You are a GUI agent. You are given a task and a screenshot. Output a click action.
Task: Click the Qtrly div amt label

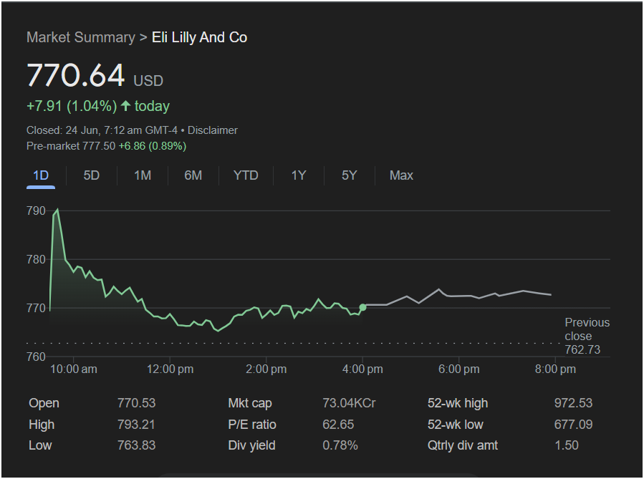point(463,445)
